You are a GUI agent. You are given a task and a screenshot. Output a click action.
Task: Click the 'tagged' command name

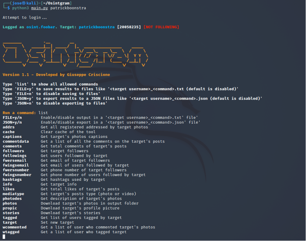click(x=10, y=218)
